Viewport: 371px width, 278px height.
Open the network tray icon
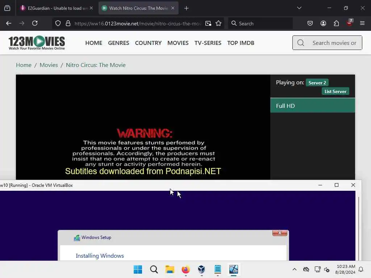pyautogui.click(x=317, y=269)
